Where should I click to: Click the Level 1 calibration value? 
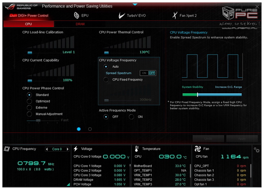(x=69, y=52)
